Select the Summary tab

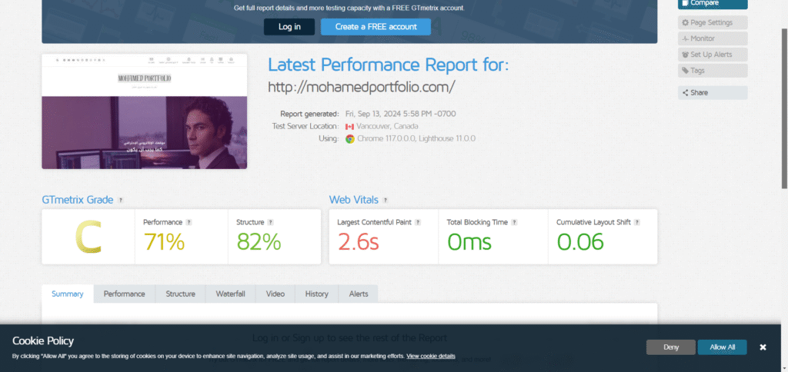(x=68, y=294)
